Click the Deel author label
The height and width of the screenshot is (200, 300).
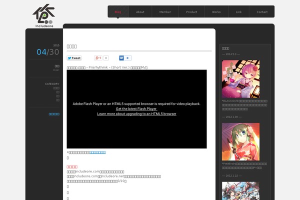point(56,70)
